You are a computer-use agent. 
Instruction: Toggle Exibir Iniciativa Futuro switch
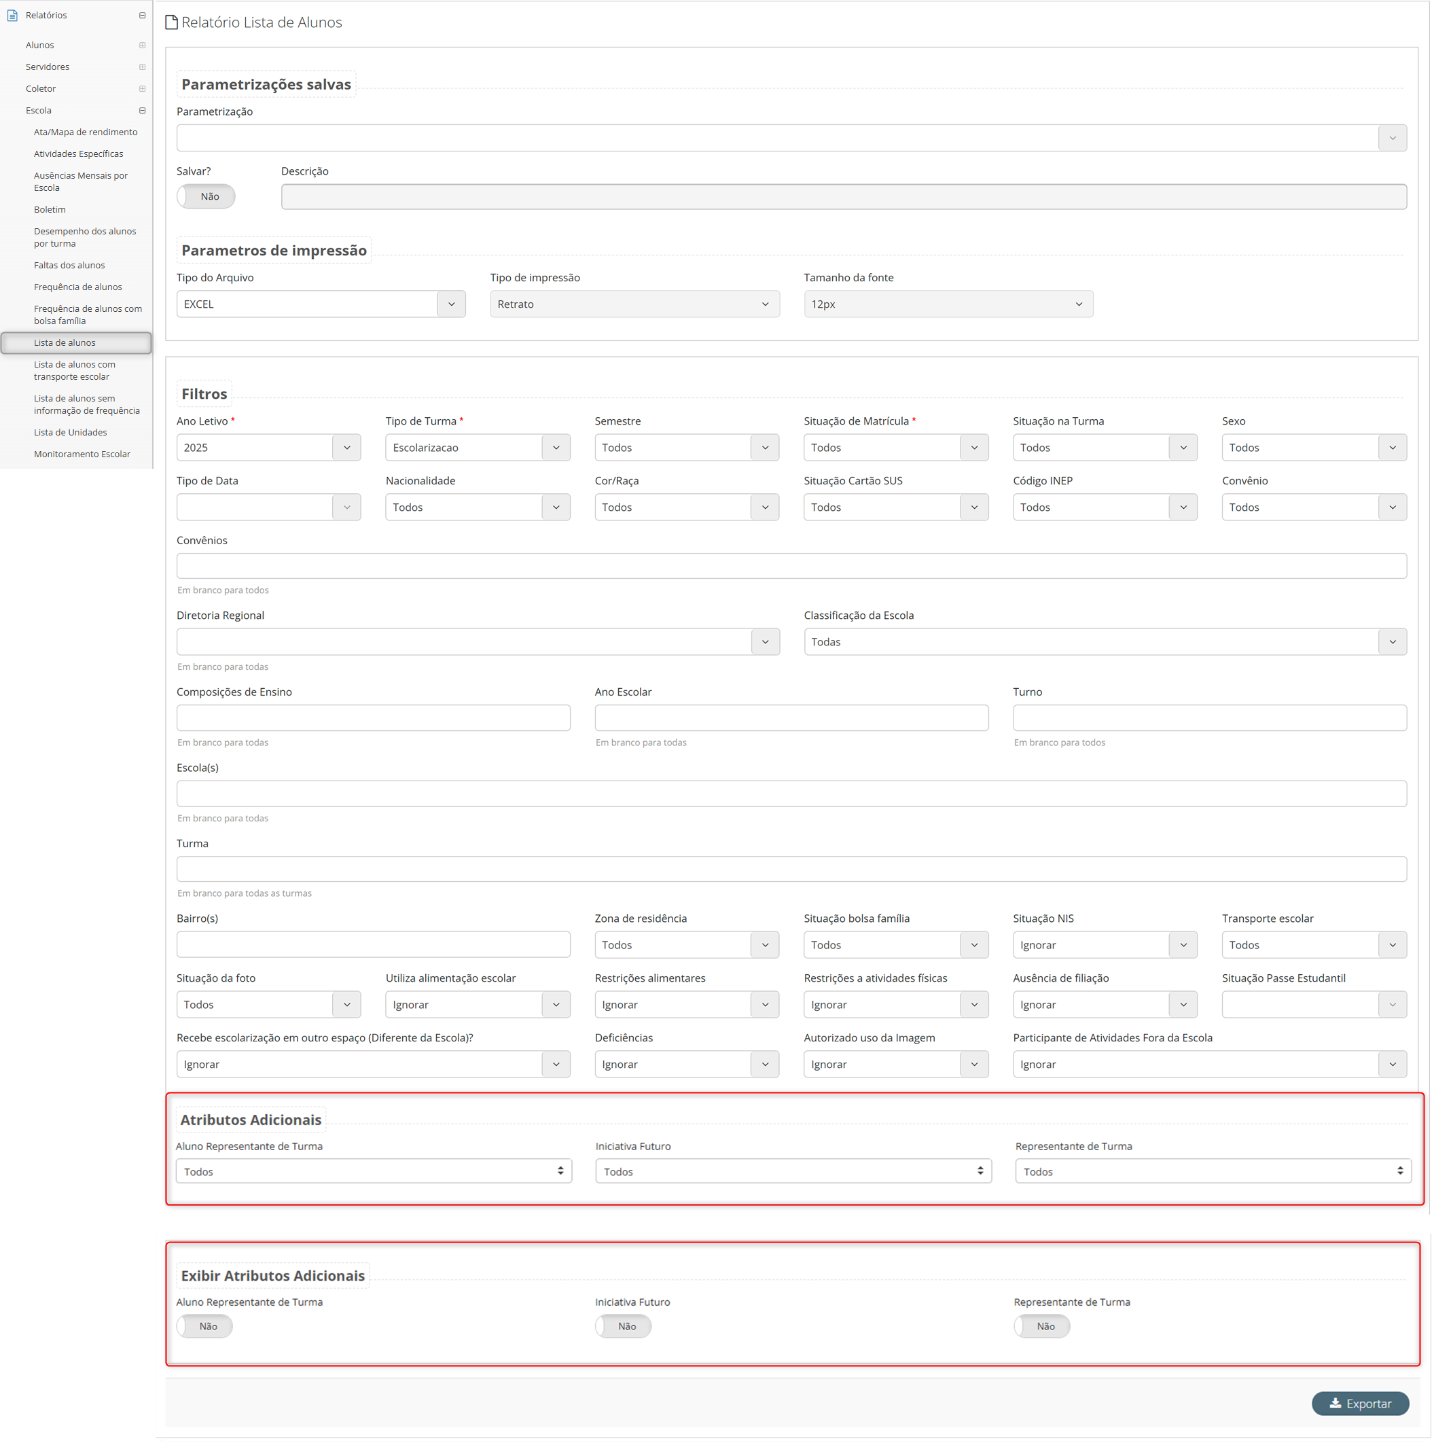[x=623, y=1326]
